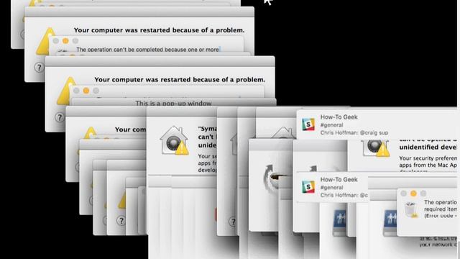Click grey close button of 'The operation can't be completed' window

point(56,41)
